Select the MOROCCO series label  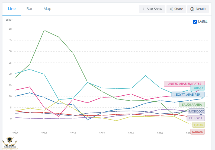tap(197, 111)
